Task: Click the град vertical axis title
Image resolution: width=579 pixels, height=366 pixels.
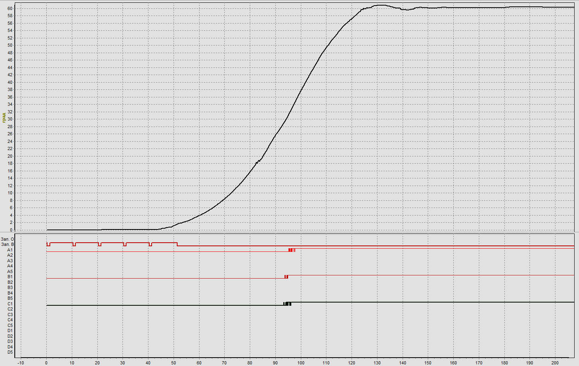Action: coord(4,118)
